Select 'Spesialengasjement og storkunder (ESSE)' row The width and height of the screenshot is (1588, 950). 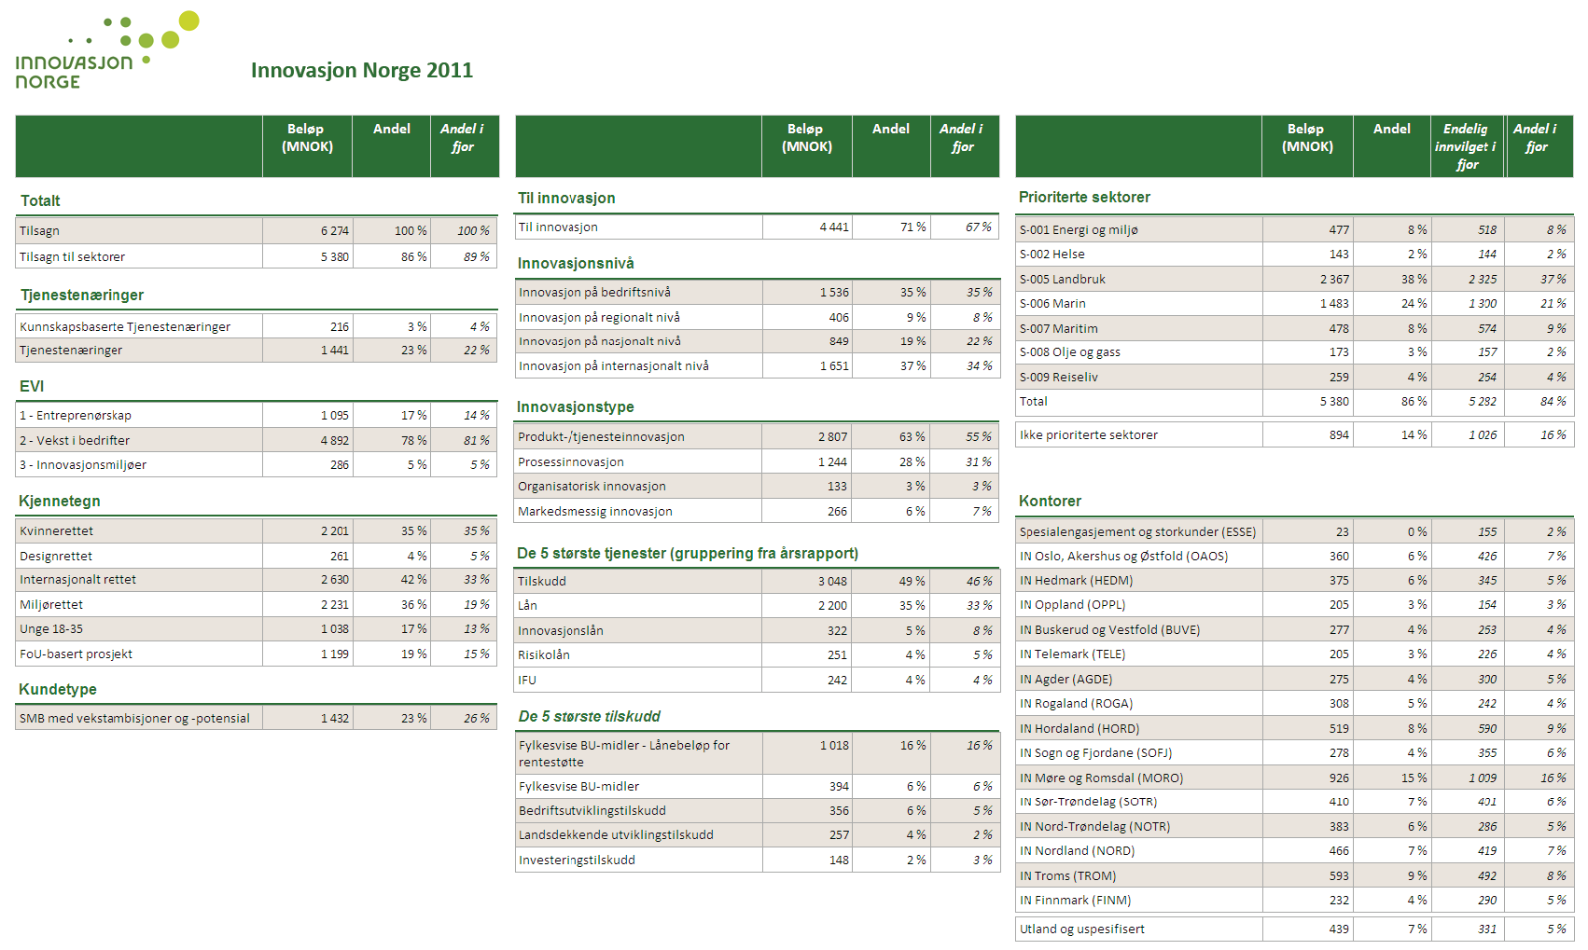click(1294, 531)
